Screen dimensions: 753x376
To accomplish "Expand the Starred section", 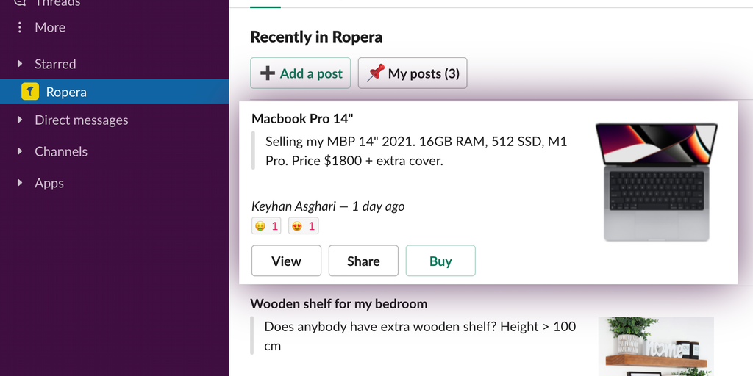I will click(20, 64).
